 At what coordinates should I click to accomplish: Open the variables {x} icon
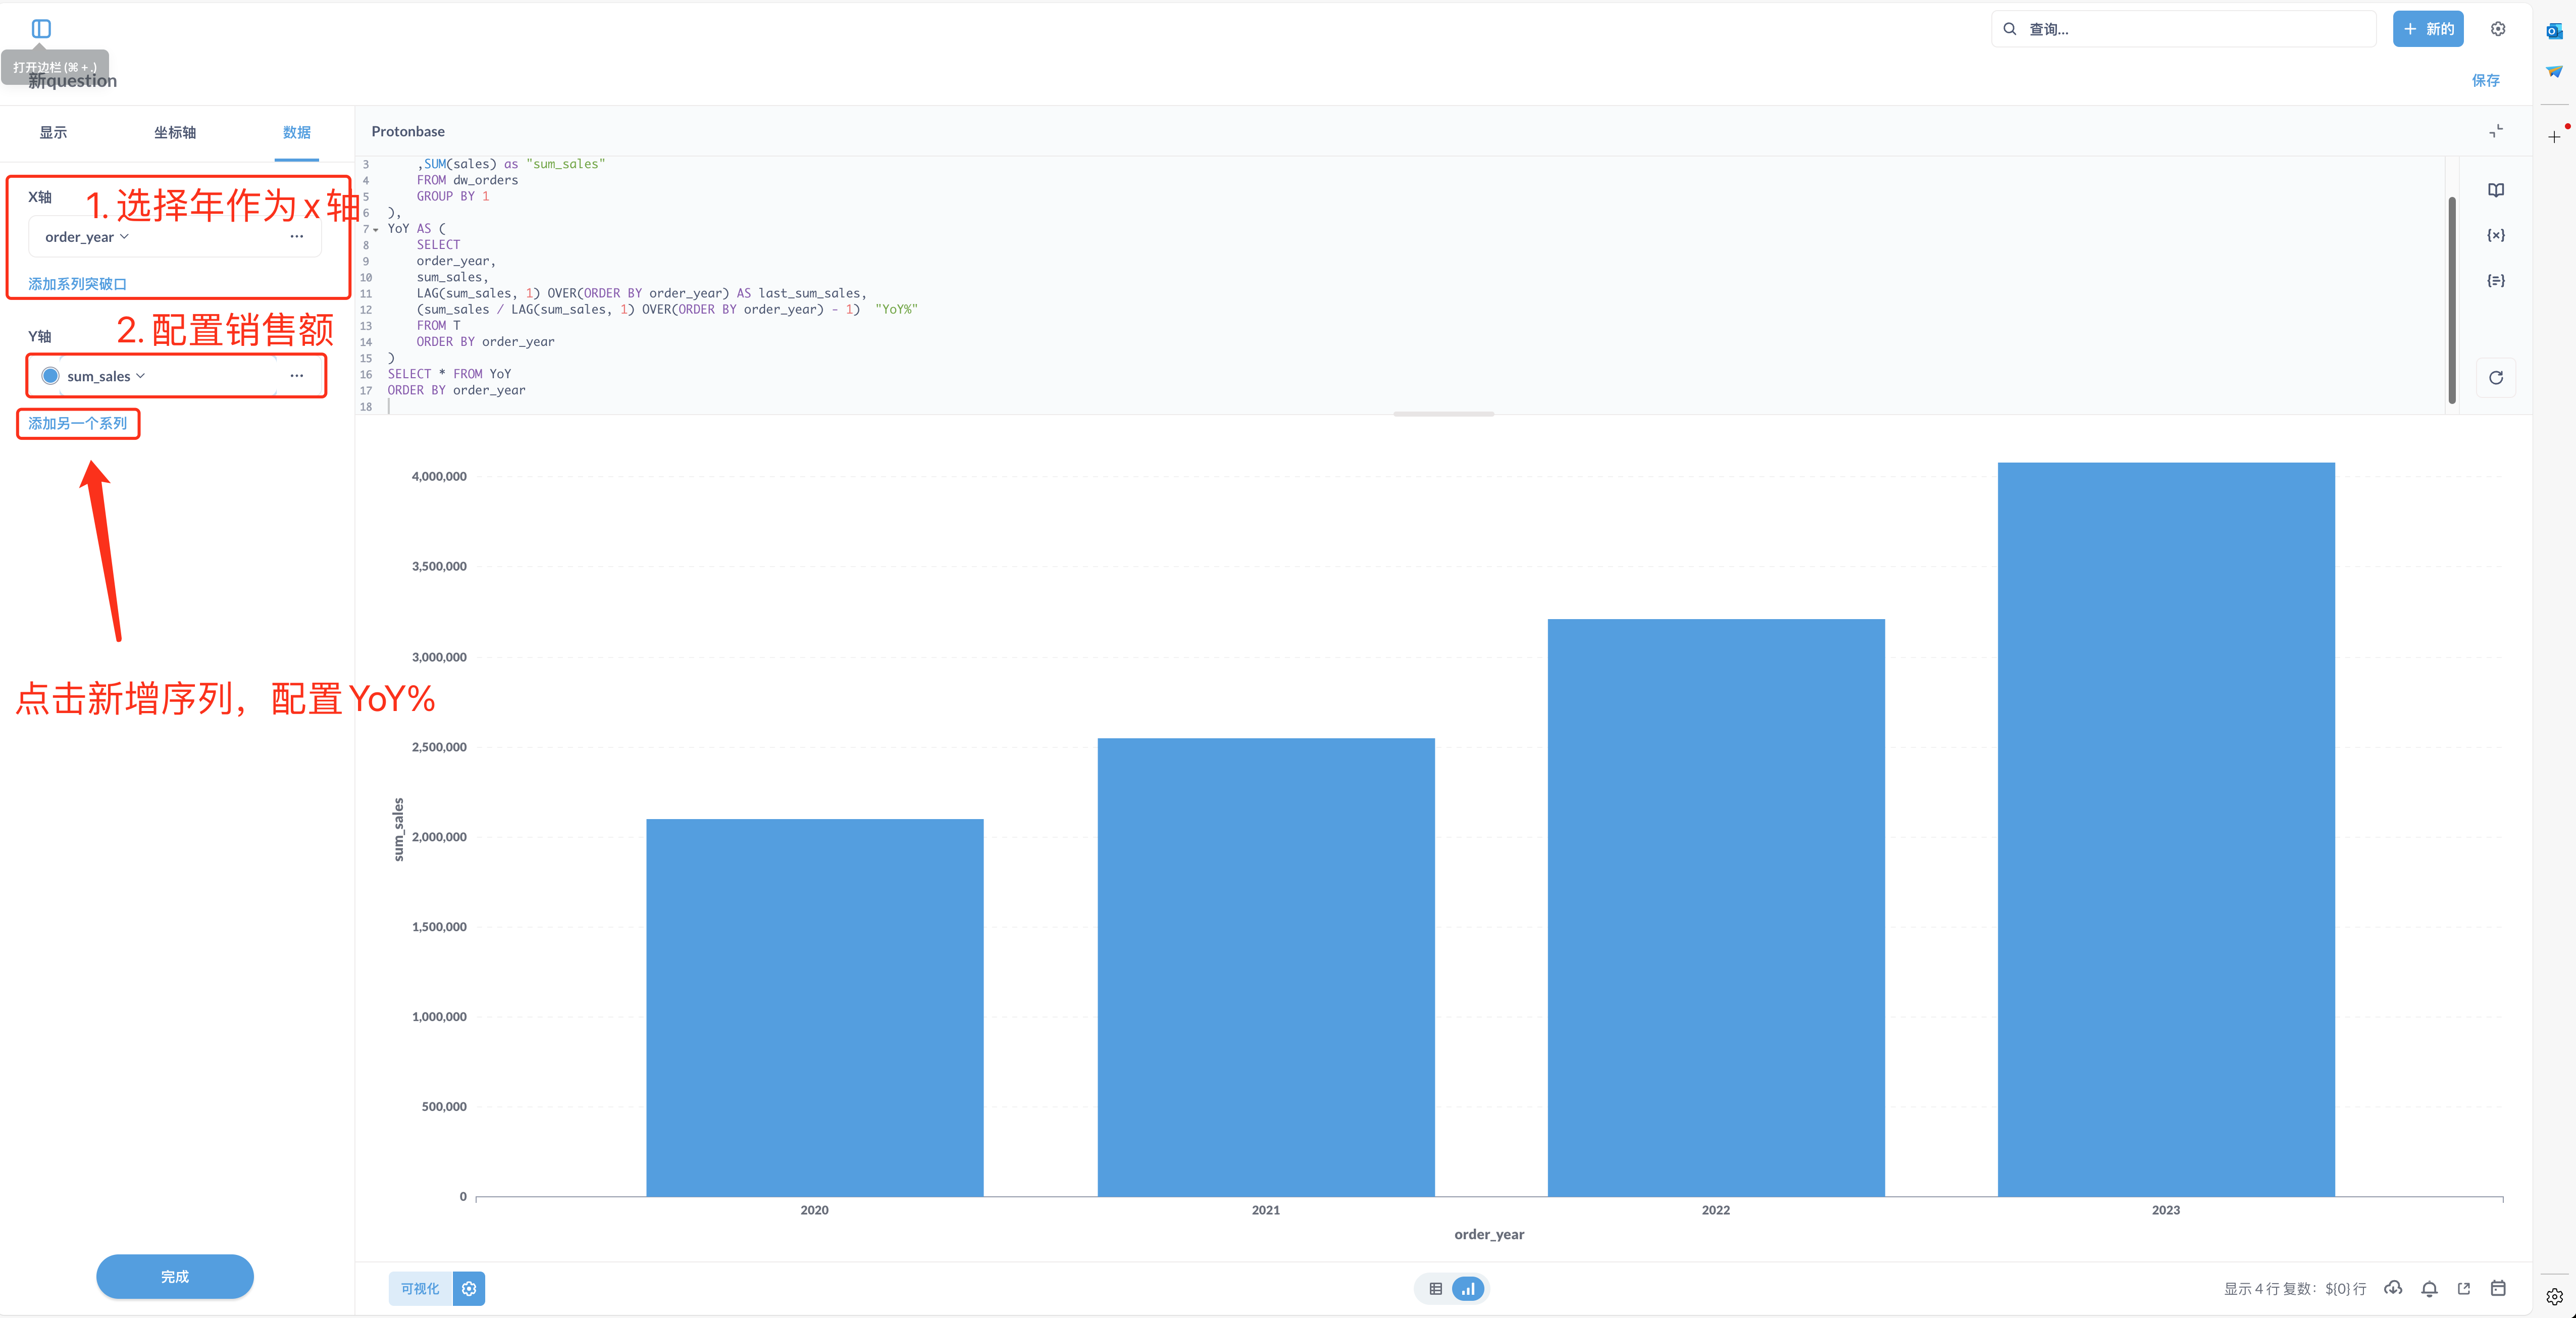point(2496,235)
